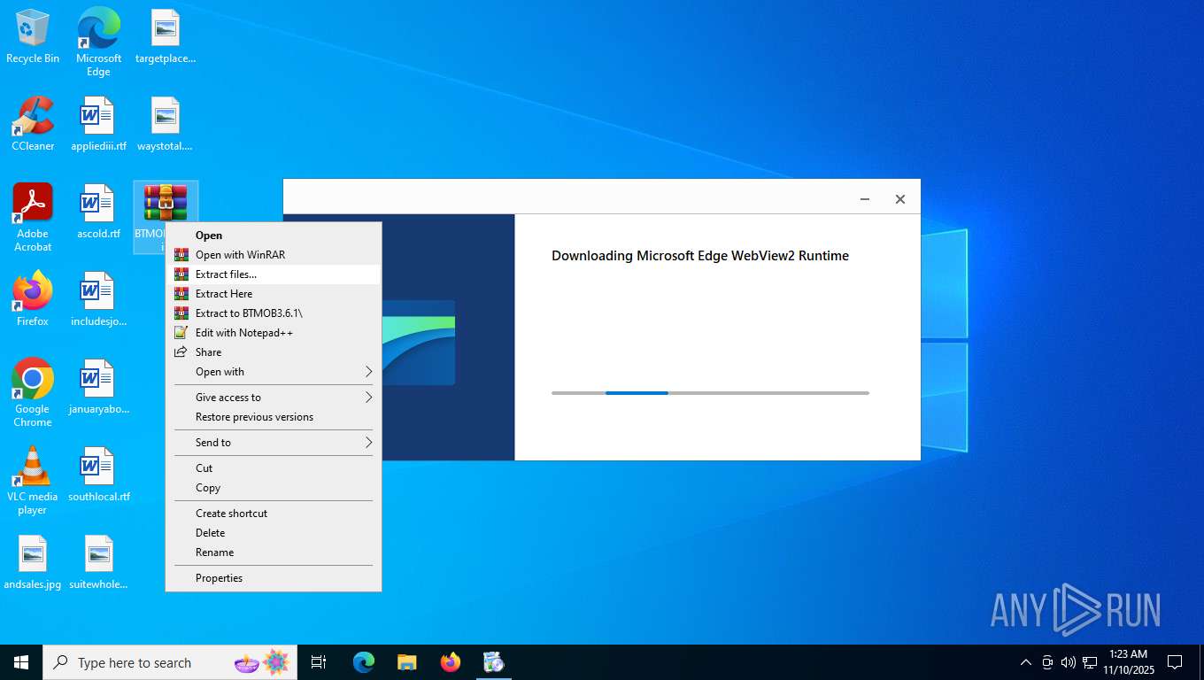Open Task View on the taskbar
The image size is (1204, 680).
pyautogui.click(x=319, y=662)
